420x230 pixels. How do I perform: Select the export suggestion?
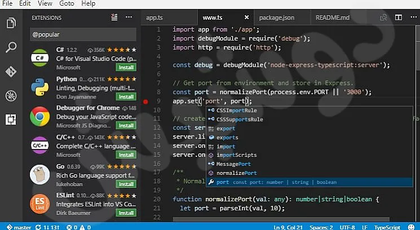pos(310,128)
